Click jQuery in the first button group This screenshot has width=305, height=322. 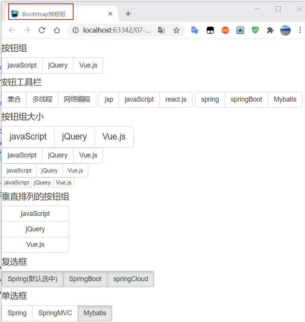[x=58, y=65]
